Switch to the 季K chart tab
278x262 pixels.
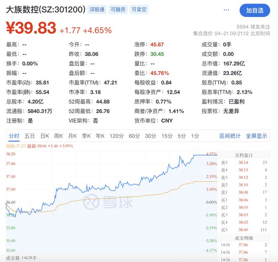[86, 136]
